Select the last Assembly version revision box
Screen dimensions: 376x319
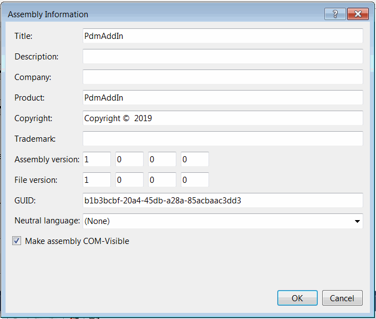point(195,159)
